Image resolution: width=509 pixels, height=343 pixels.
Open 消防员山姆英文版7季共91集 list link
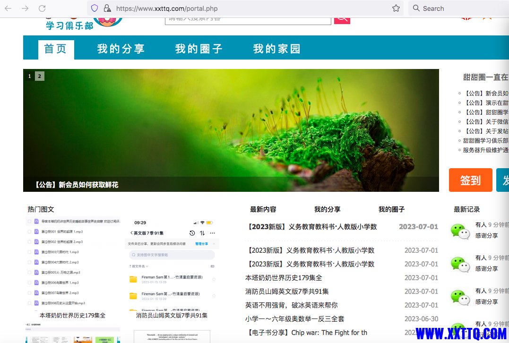point(287,292)
